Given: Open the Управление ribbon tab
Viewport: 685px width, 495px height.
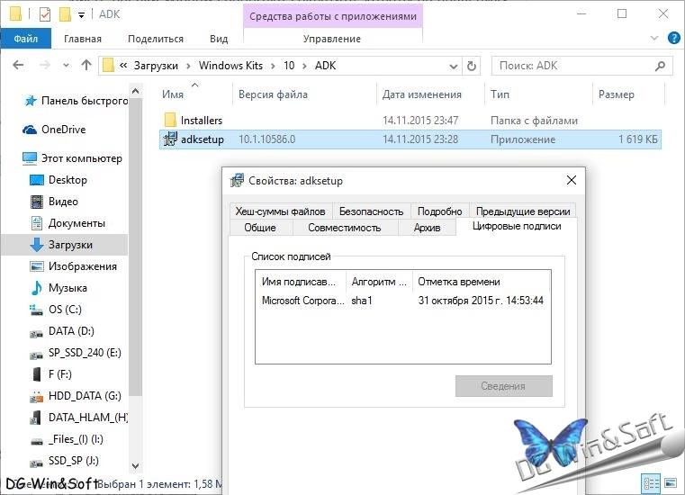Looking at the screenshot, I should coord(332,39).
